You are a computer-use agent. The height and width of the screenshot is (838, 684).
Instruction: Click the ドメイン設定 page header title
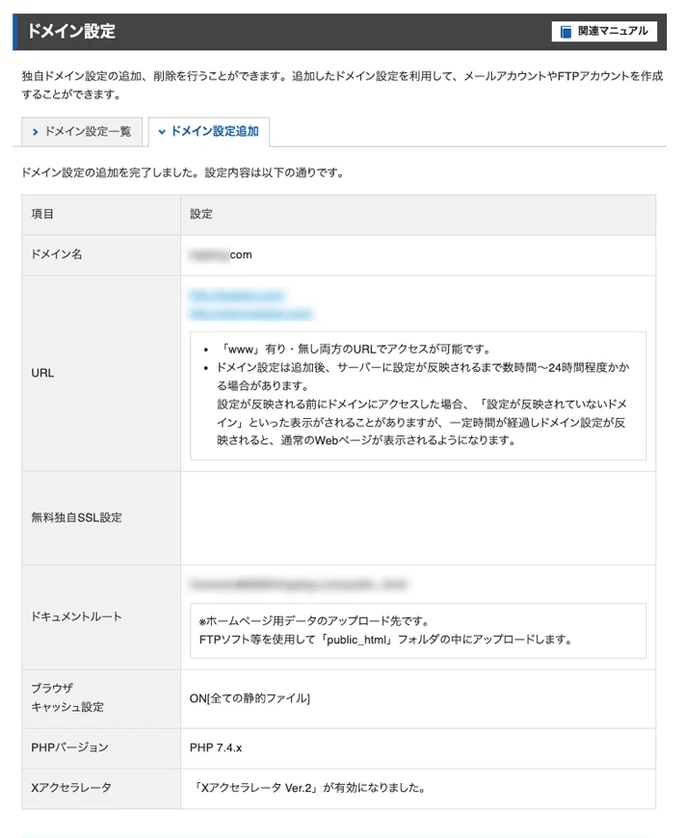click(71, 31)
